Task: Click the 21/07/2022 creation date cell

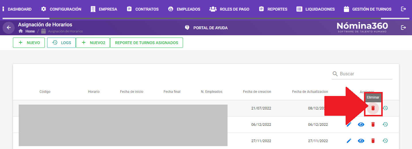Action: [261, 108]
